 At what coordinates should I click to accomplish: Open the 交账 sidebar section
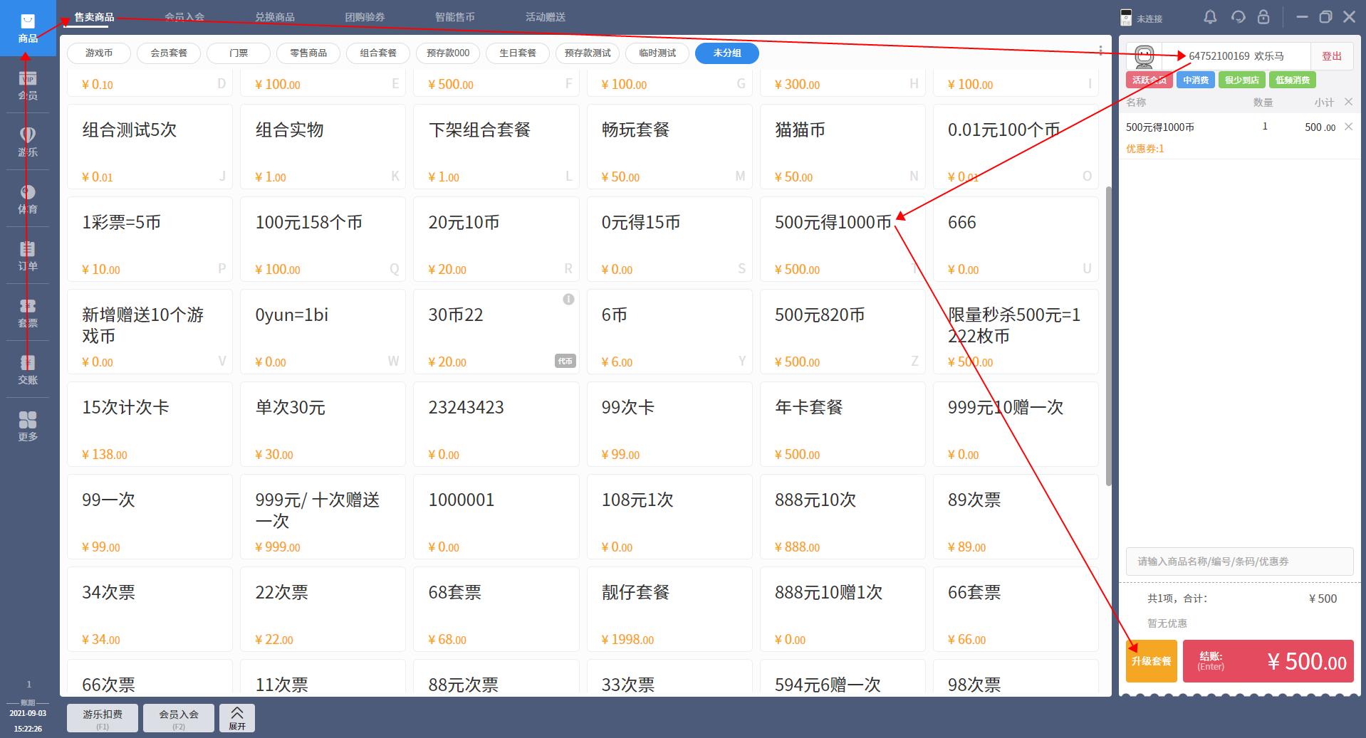pyautogui.click(x=28, y=369)
